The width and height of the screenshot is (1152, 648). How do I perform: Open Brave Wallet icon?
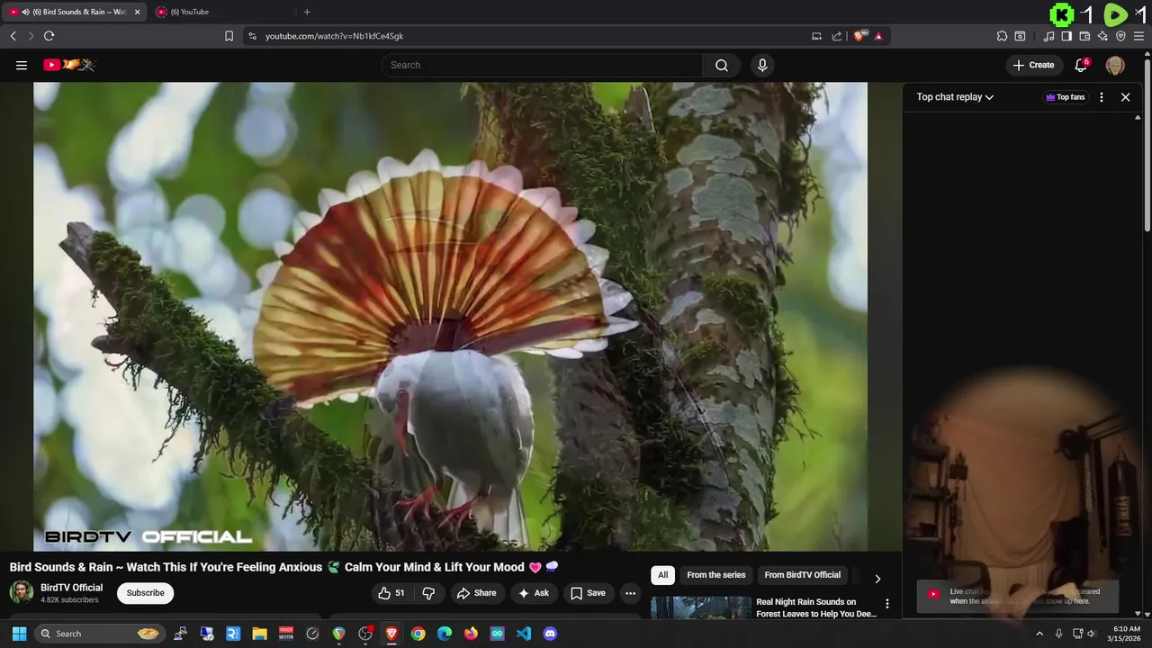(1084, 36)
